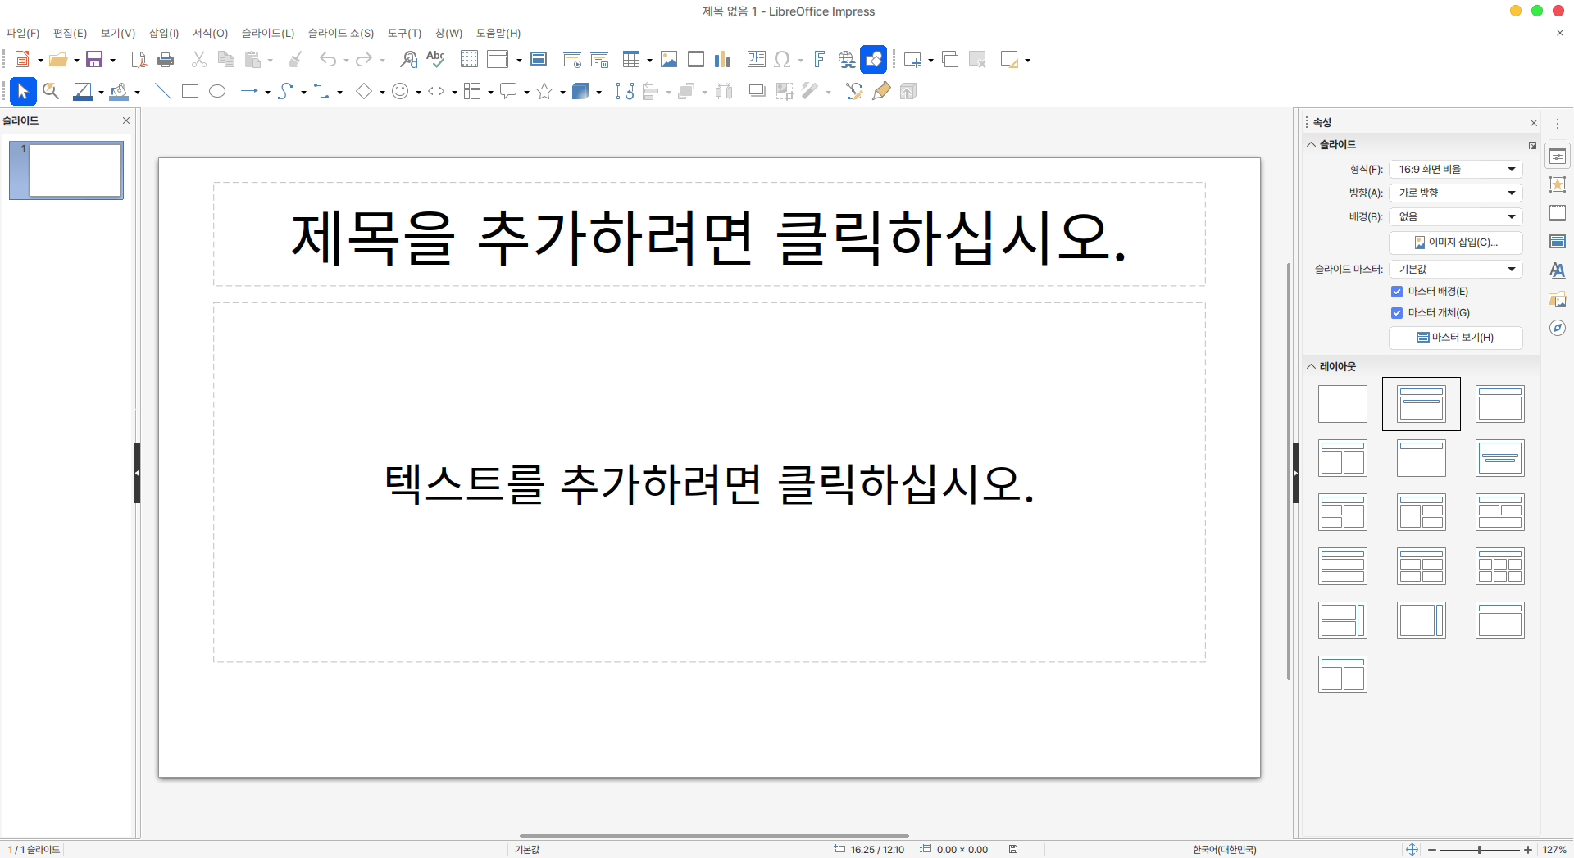1574x858 pixels.
Task: Select the Ellipse drawing tool
Action: 217,91
